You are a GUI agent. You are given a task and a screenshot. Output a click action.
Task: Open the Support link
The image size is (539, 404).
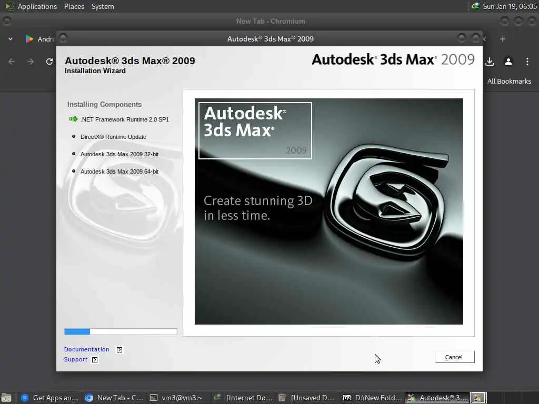coord(76,359)
